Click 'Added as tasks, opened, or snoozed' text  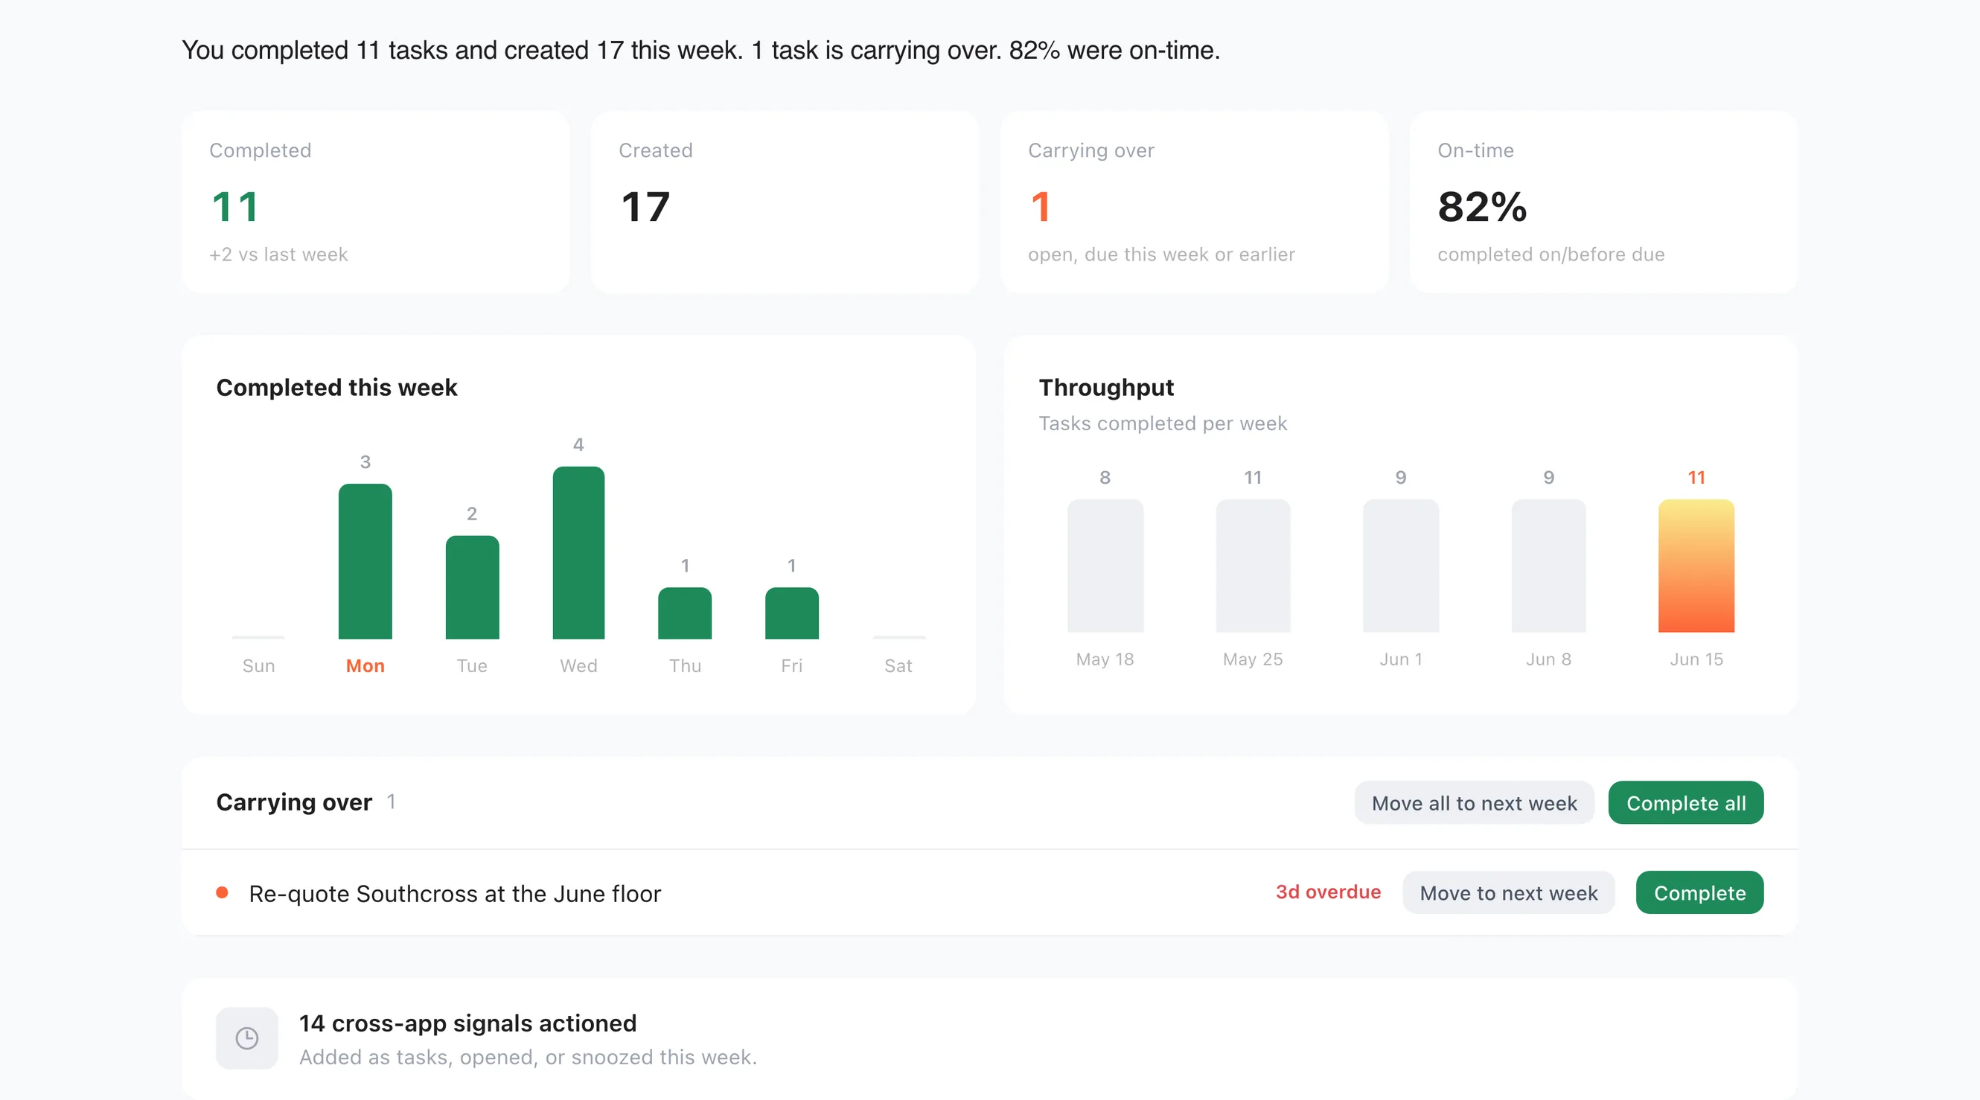[x=528, y=1058]
